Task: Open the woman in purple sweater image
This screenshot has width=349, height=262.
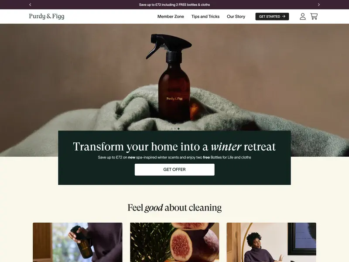Action: [271, 242]
